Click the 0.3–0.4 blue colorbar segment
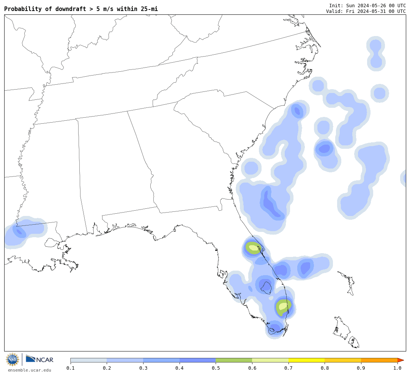 click(161, 360)
